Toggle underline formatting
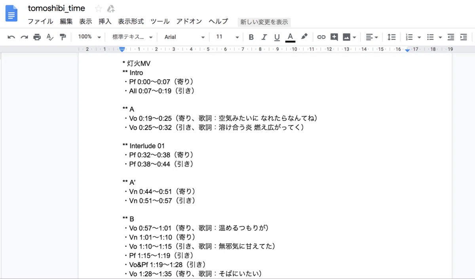The image size is (475, 279). point(277,37)
